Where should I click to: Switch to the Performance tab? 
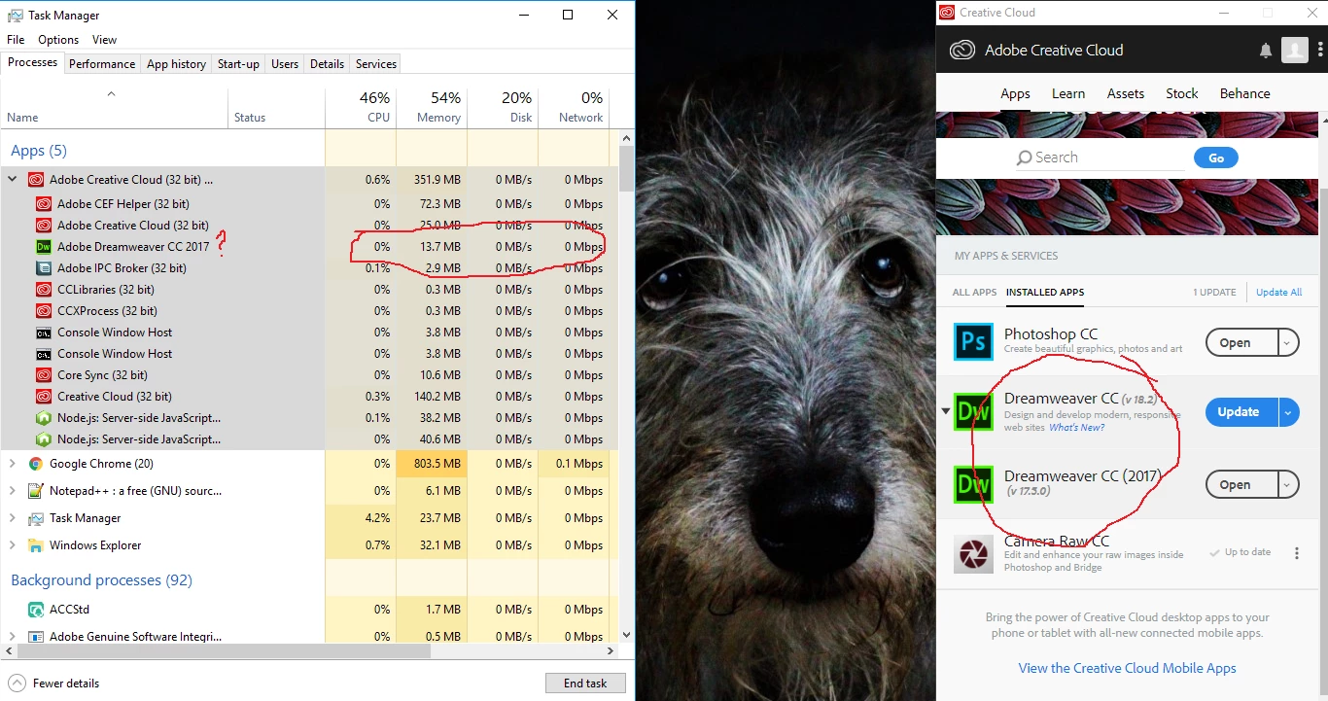point(102,64)
